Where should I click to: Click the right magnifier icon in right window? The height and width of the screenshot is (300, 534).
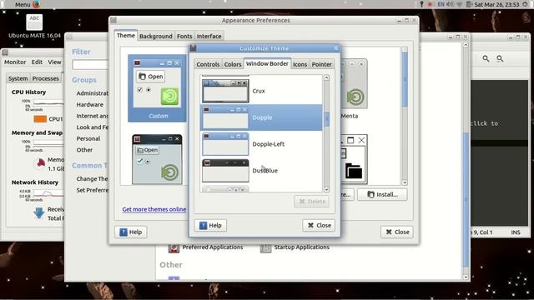500,58
